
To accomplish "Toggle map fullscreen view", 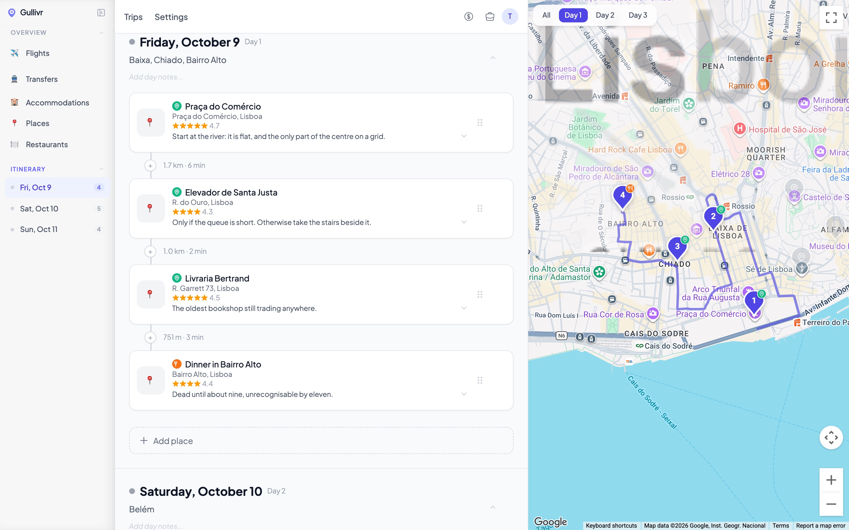I will tap(831, 18).
